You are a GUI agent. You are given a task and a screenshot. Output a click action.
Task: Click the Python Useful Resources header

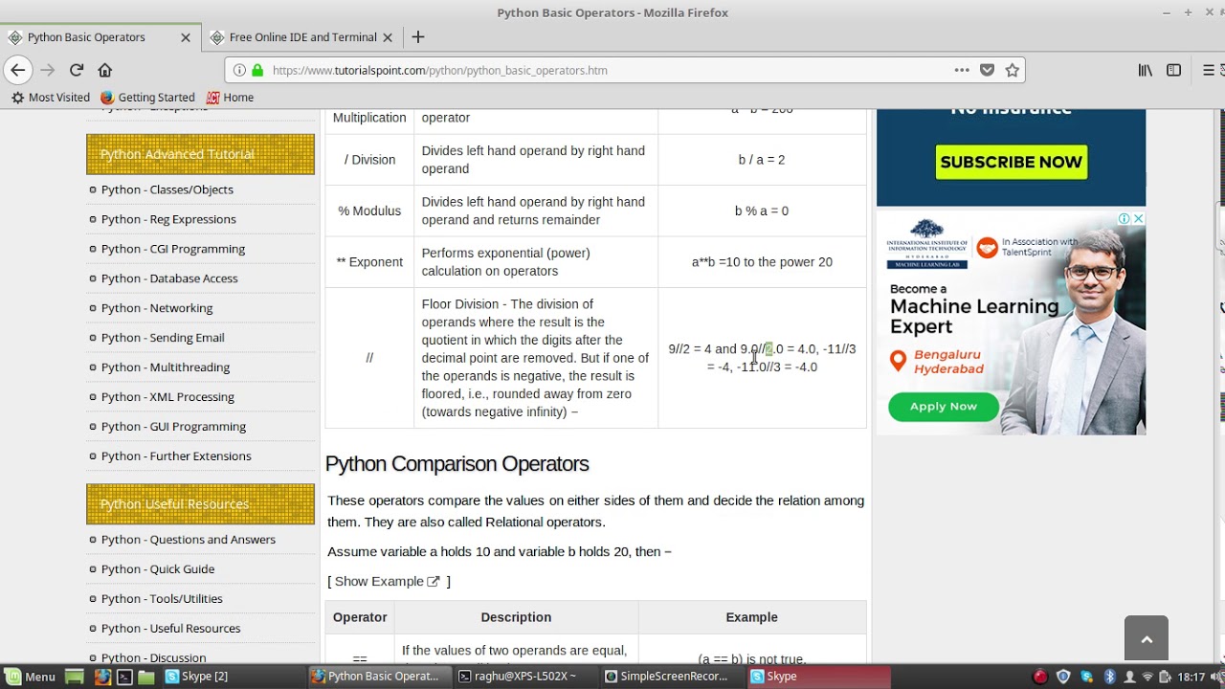pyautogui.click(x=200, y=504)
